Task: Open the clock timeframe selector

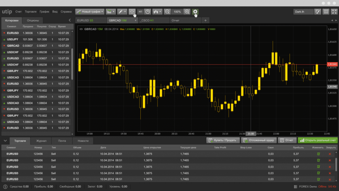Action: 148,12
